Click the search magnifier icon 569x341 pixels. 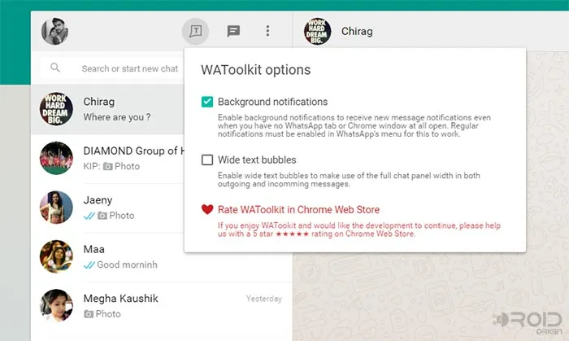(x=55, y=68)
